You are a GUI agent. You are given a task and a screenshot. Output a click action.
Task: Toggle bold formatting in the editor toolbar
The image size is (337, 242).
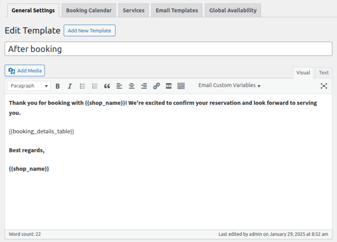(x=58, y=86)
